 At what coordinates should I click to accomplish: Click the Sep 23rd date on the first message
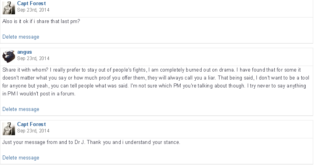[33, 10]
